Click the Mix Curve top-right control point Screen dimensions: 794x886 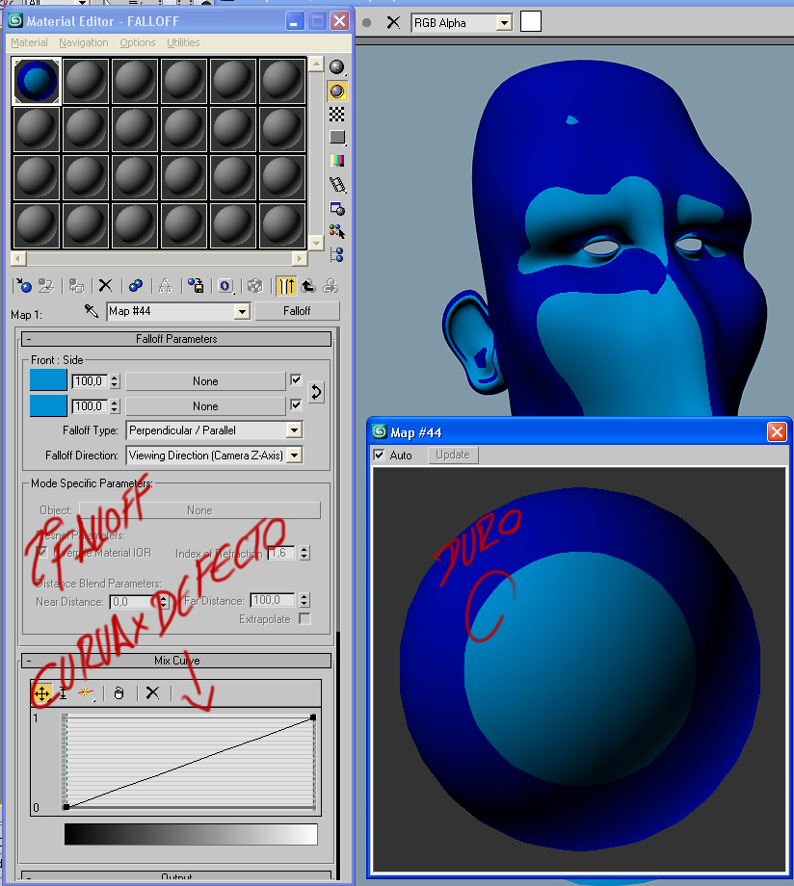coord(313,717)
